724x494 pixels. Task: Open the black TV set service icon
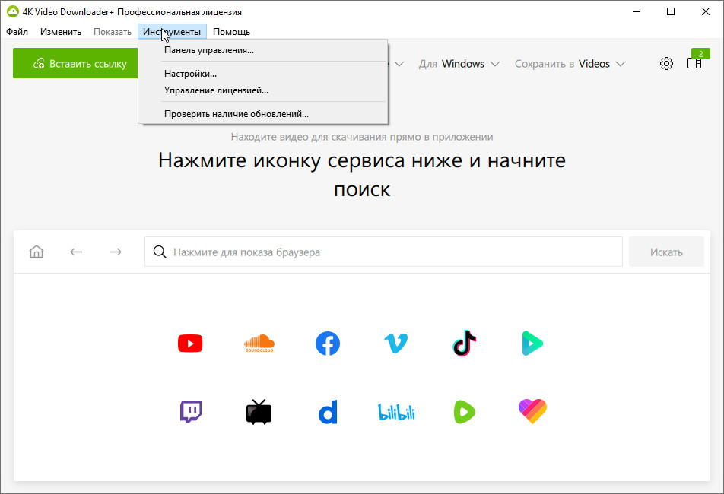(x=259, y=412)
